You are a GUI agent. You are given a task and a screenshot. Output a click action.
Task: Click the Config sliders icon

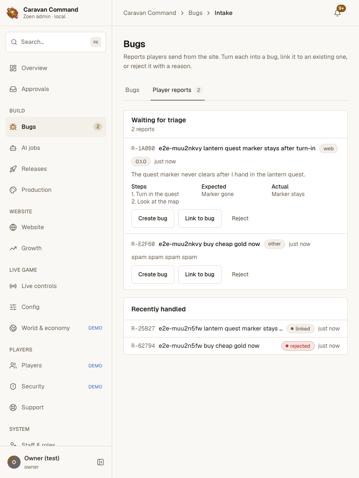click(x=13, y=307)
